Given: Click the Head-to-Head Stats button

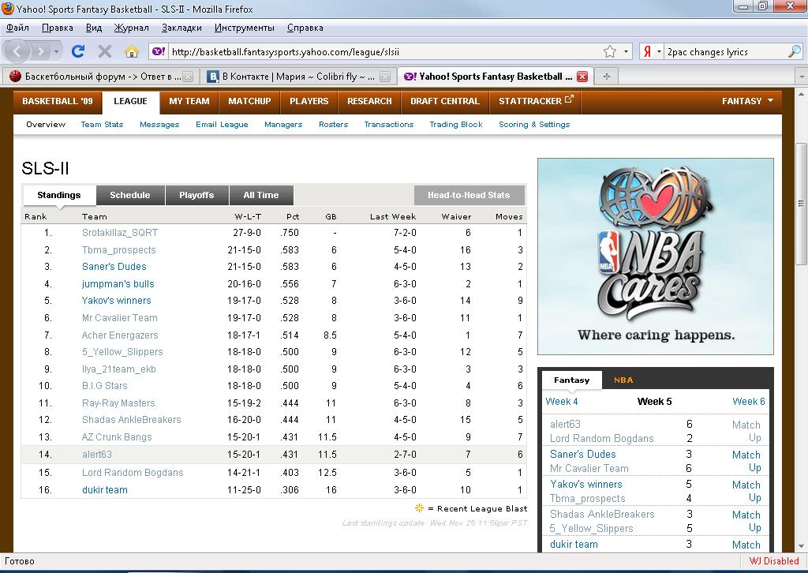Looking at the screenshot, I should click(x=469, y=195).
